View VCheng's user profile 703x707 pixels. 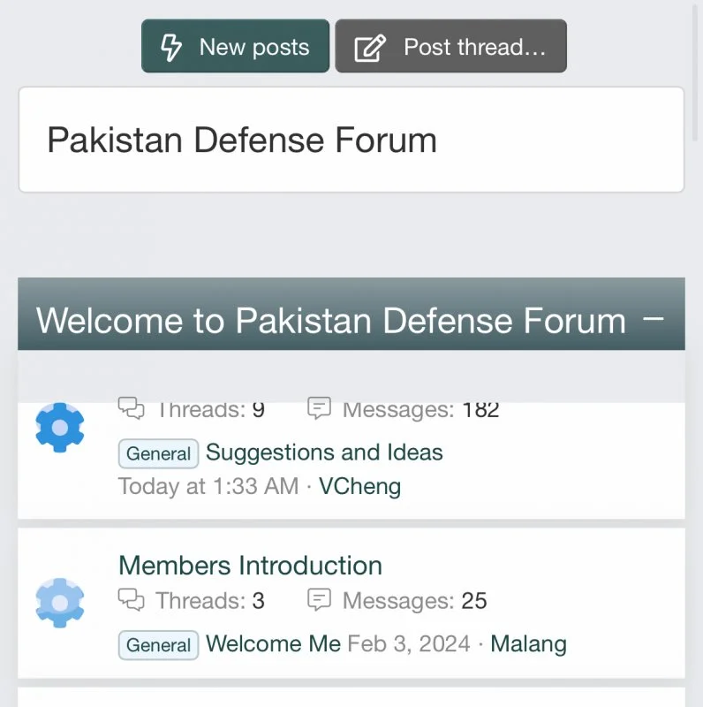coord(359,485)
